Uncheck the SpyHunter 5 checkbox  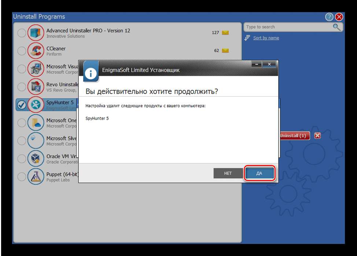22,105
